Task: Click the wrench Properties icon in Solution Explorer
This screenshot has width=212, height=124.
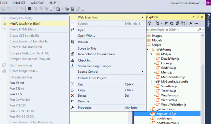Action: [191, 23]
